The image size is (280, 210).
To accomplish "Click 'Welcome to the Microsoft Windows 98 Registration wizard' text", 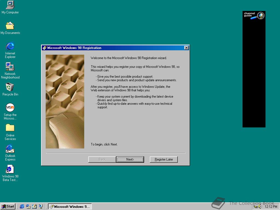I will click(129, 58).
